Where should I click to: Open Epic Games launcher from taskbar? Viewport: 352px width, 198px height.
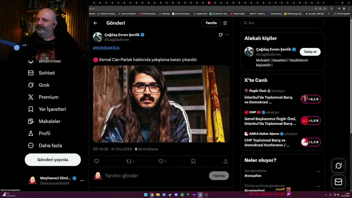click(x=188, y=195)
